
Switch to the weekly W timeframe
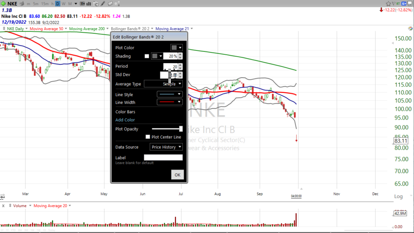[x=63, y=3]
